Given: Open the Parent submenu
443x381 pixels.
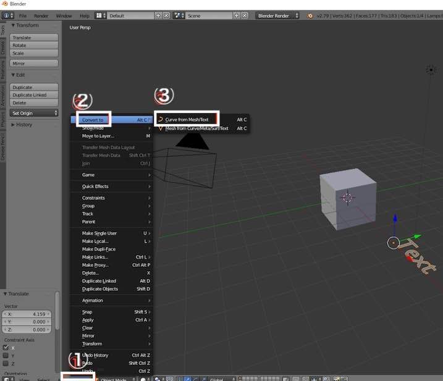Looking at the screenshot, I should tap(112, 222).
